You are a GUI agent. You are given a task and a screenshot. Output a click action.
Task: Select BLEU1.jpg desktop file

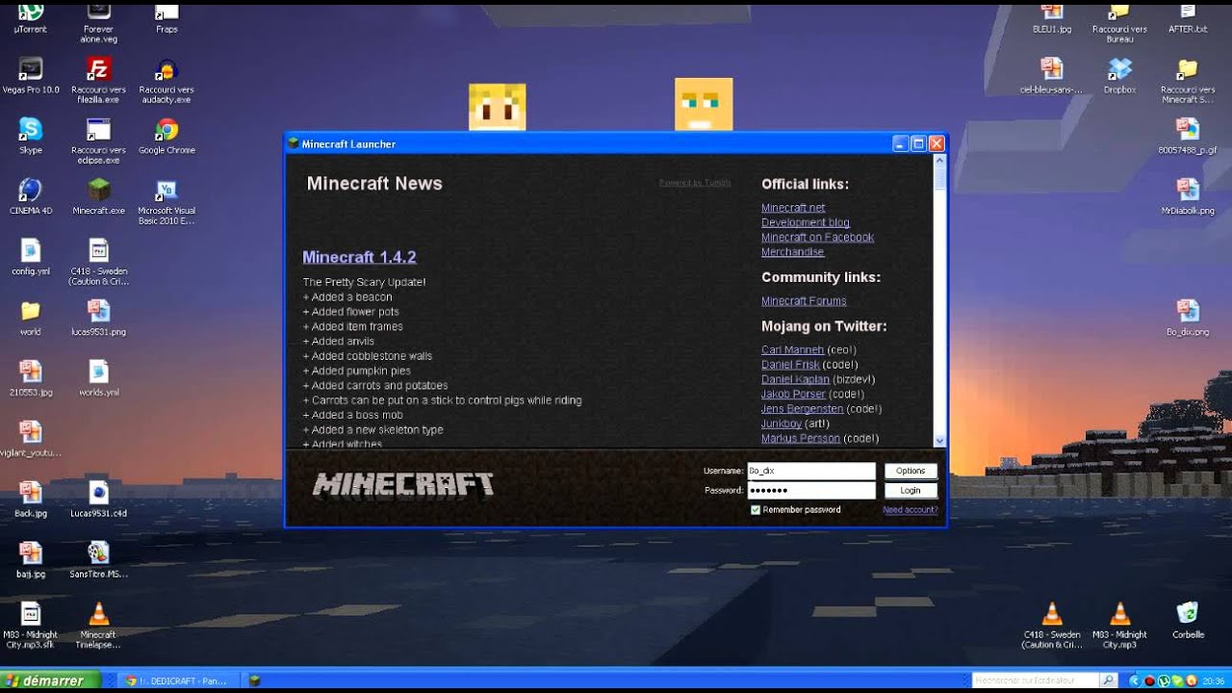[1051, 17]
